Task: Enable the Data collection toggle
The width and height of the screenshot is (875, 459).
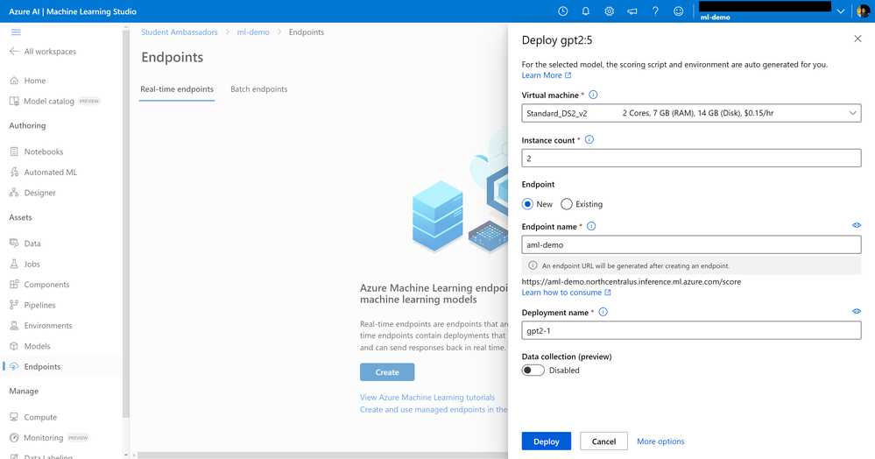Action: point(533,371)
